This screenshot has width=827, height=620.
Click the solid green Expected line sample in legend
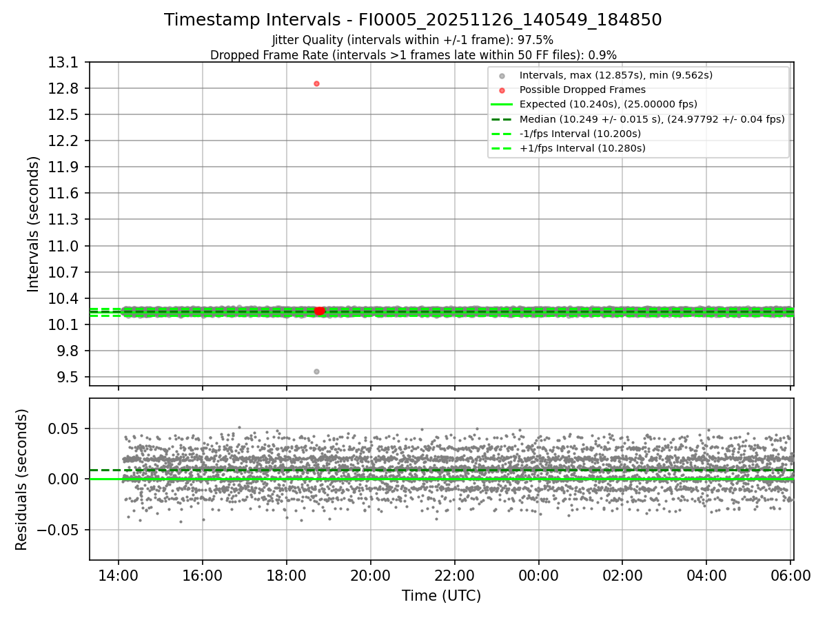click(x=502, y=105)
